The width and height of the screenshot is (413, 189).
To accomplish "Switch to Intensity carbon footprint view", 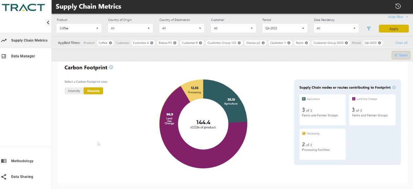I will pyautogui.click(x=74, y=91).
